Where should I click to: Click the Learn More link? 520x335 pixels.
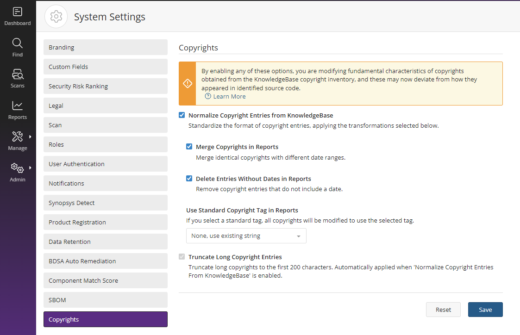click(229, 96)
